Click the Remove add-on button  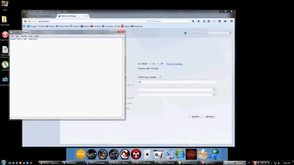[210, 116]
